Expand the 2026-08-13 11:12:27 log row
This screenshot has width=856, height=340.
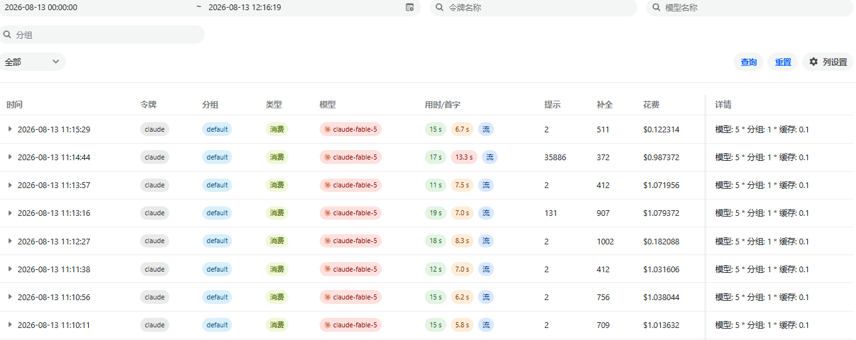tap(10, 241)
